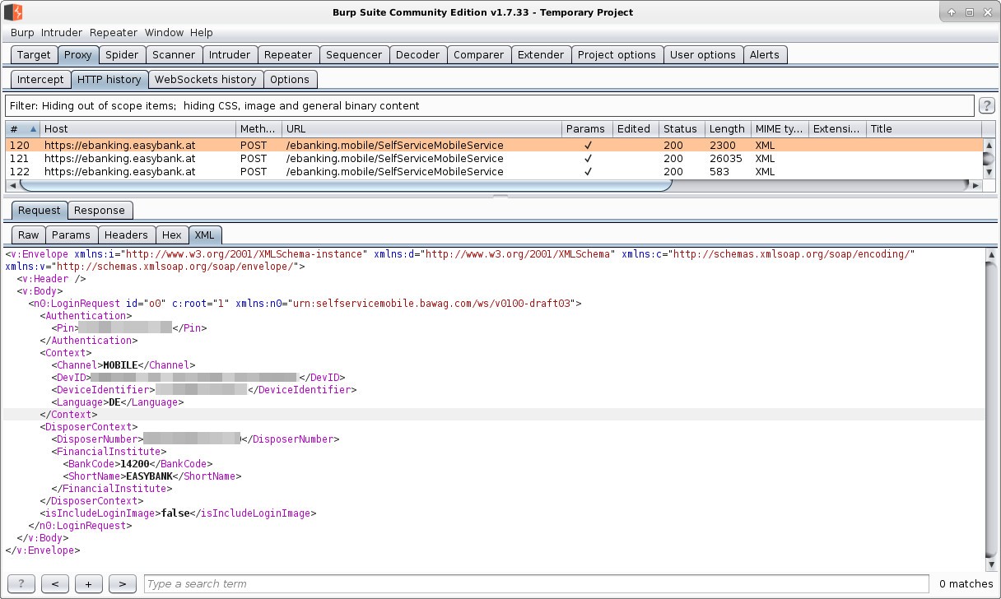Screen dimensions: 1001x599
Task: Select the Intercept sub-tab
Action: [x=40, y=80]
